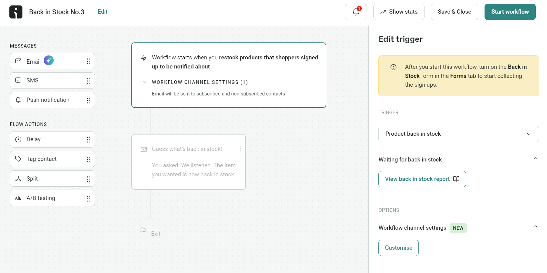Select the Tag contact icon
547x273 pixels.
tap(18, 159)
